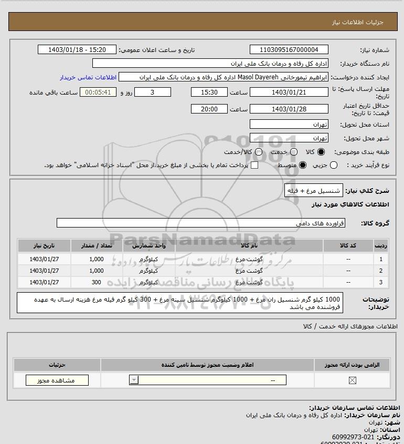The width and height of the screenshot is (404, 444).
Task: Click date 1403/01/27 in row 2
Action: tap(44, 271)
